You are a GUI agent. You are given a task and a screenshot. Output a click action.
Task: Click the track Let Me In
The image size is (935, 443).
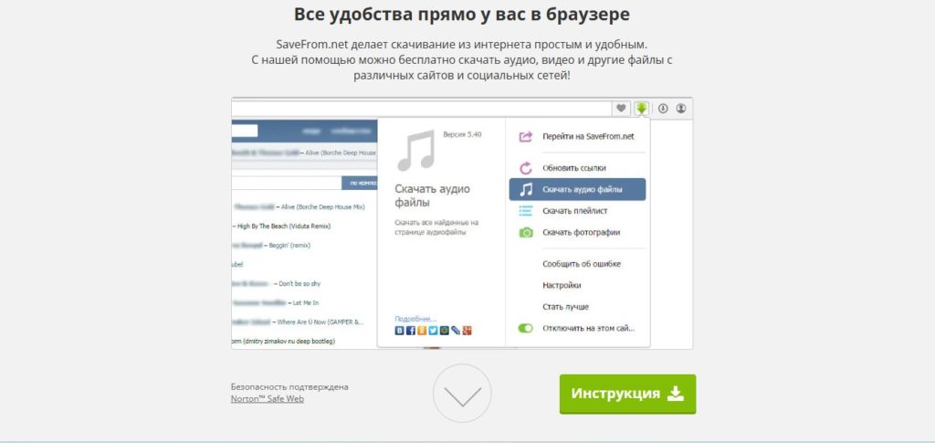(306, 302)
